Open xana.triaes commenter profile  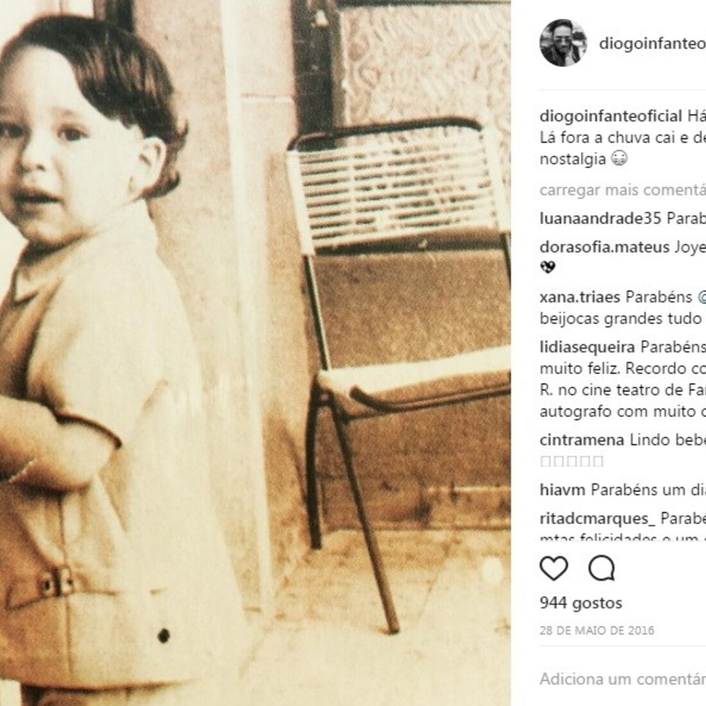pos(580,297)
